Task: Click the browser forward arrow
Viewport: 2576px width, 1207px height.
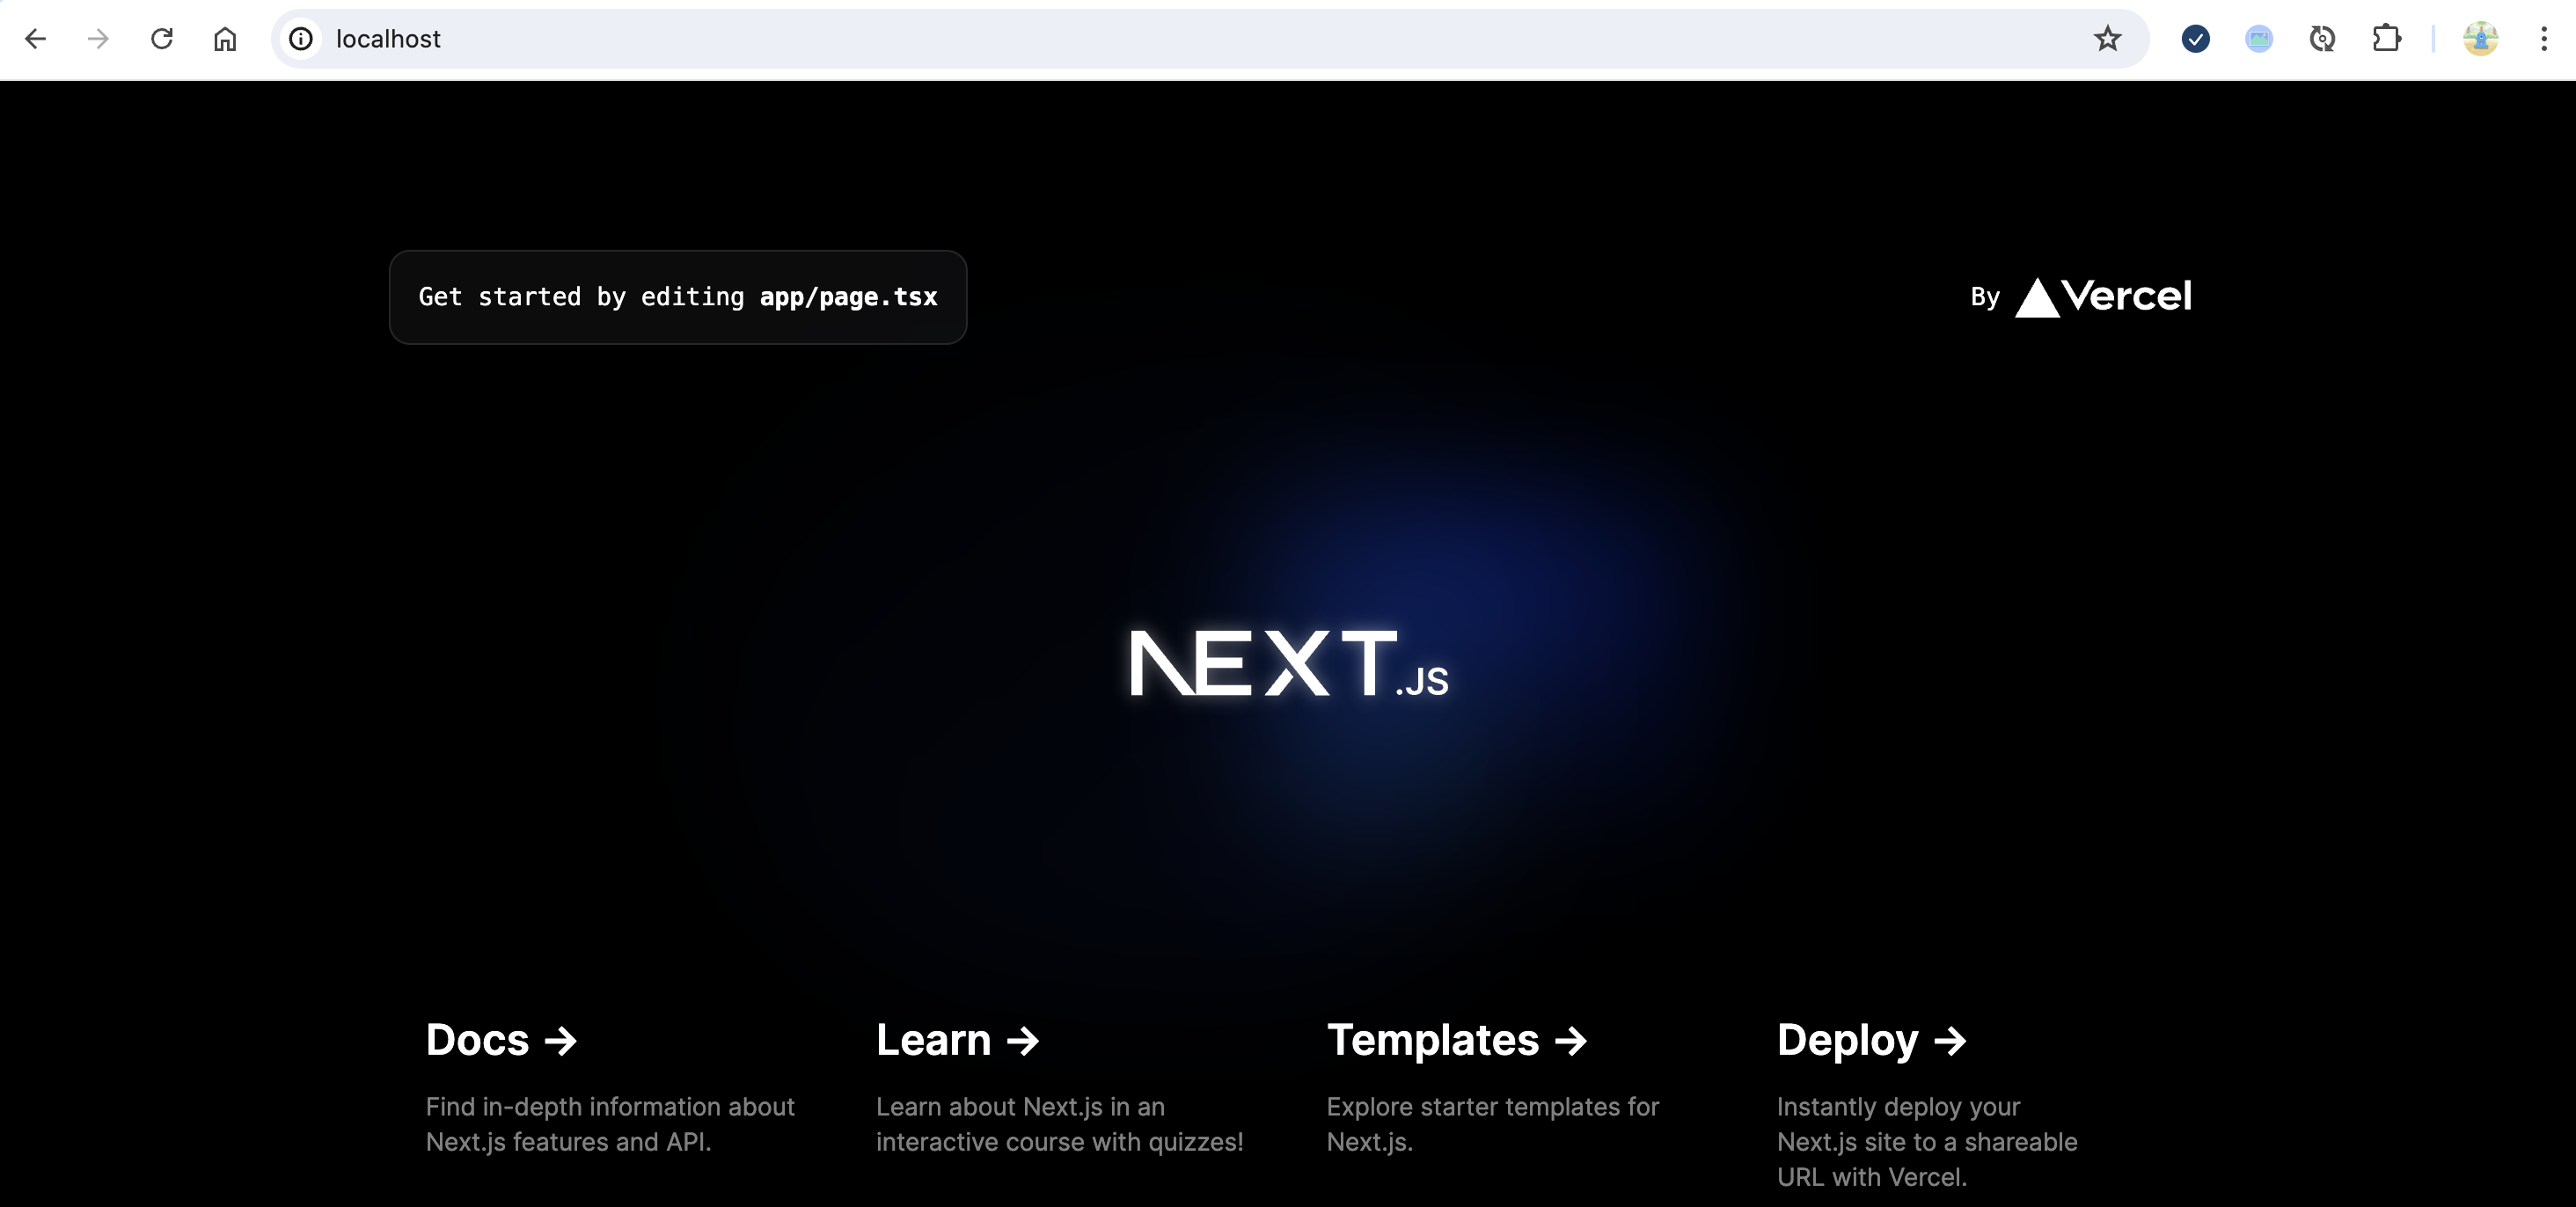Action: [x=98, y=39]
